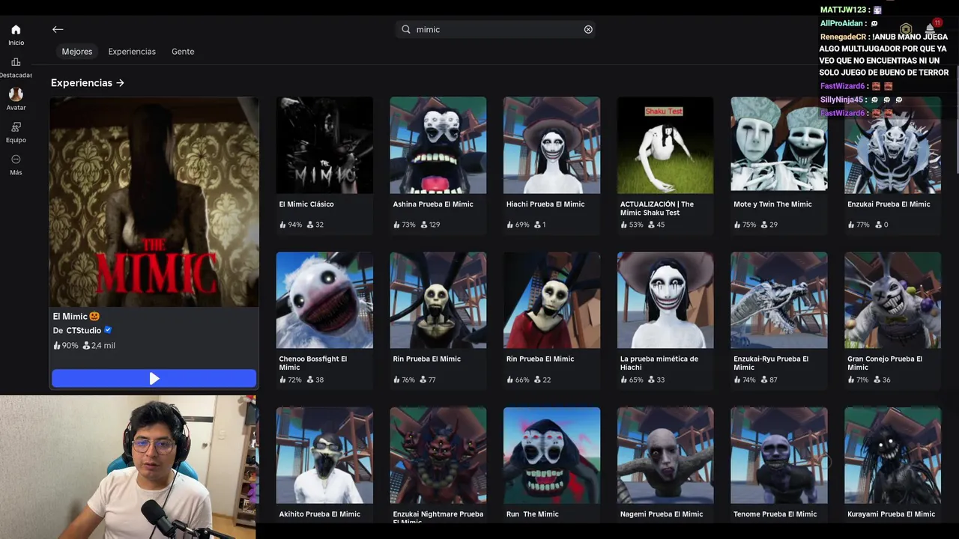Open Enzukai Prueba El Mimic thumbnail
The image size is (959, 539).
893,145
